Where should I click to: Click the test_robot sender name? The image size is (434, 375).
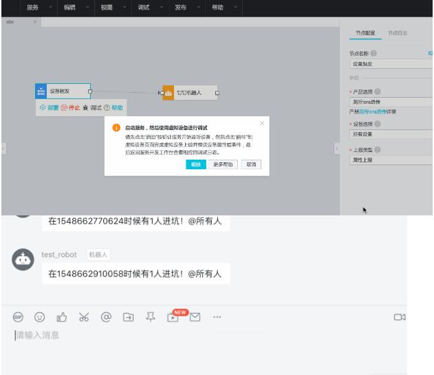tap(59, 255)
